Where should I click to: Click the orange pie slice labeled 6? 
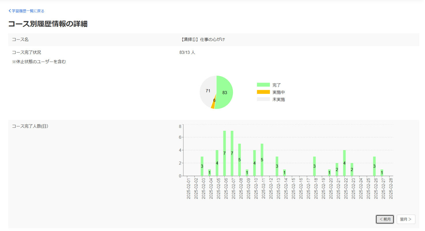(213, 105)
